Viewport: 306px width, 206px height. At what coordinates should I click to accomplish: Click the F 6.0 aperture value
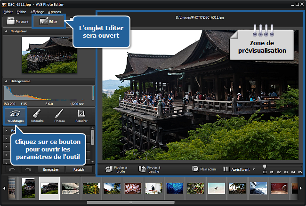point(49,104)
